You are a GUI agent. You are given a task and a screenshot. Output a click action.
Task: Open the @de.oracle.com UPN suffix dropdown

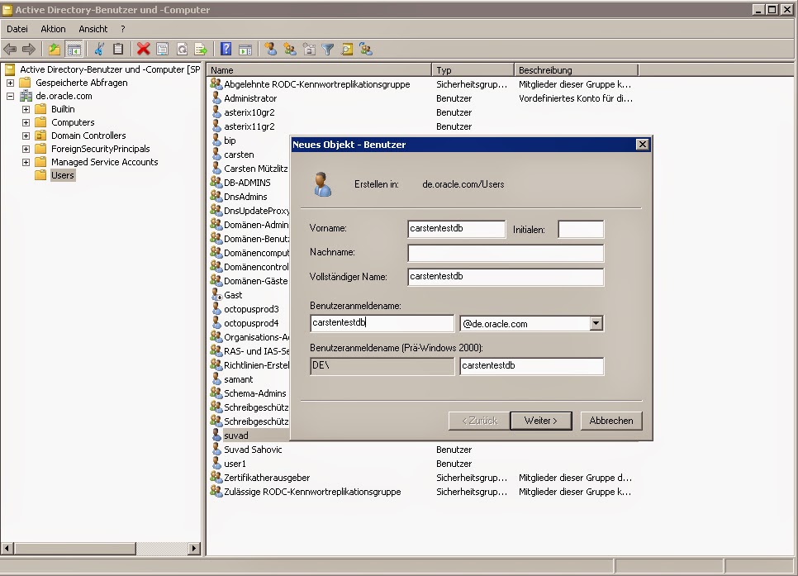point(596,323)
